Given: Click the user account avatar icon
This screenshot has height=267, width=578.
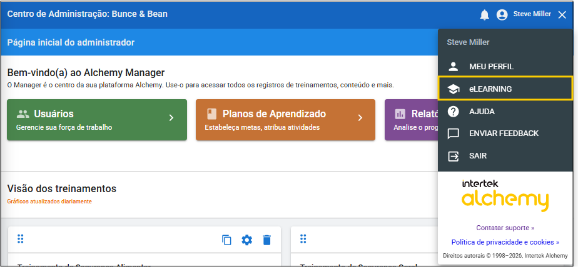Looking at the screenshot, I should (x=502, y=14).
